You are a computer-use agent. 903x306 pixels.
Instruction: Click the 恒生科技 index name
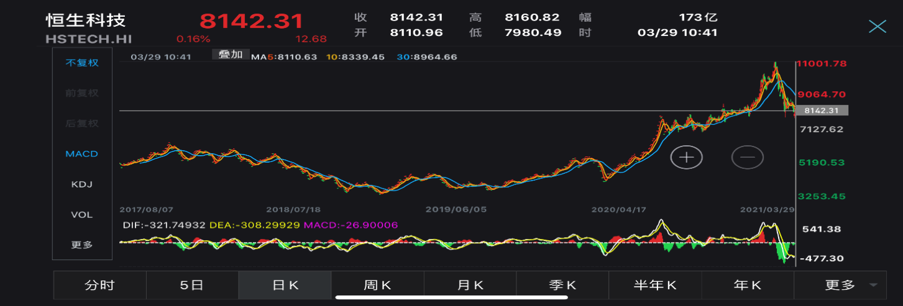[x=86, y=20]
